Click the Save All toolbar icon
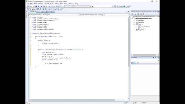Viewport: 185px width, 104px height. point(38,6)
